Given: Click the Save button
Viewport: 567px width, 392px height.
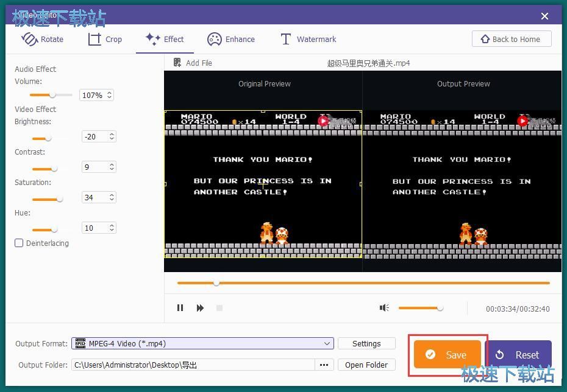Looking at the screenshot, I should pos(448,354).
